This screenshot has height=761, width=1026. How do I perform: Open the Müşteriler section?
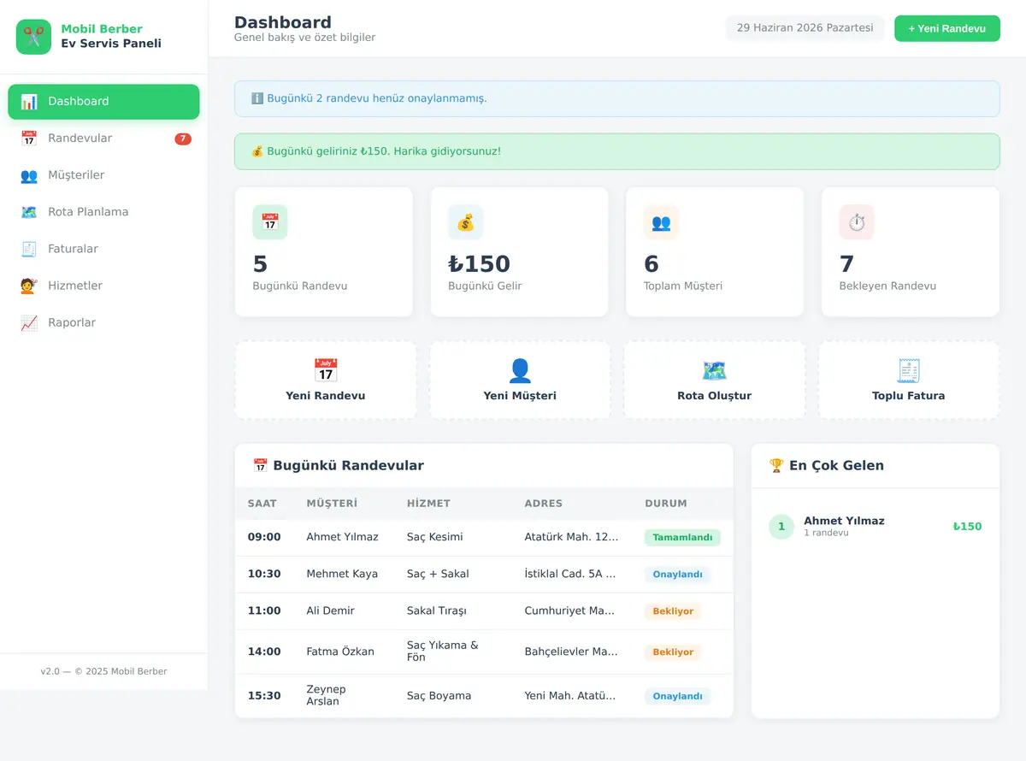[x=103, y=175]
